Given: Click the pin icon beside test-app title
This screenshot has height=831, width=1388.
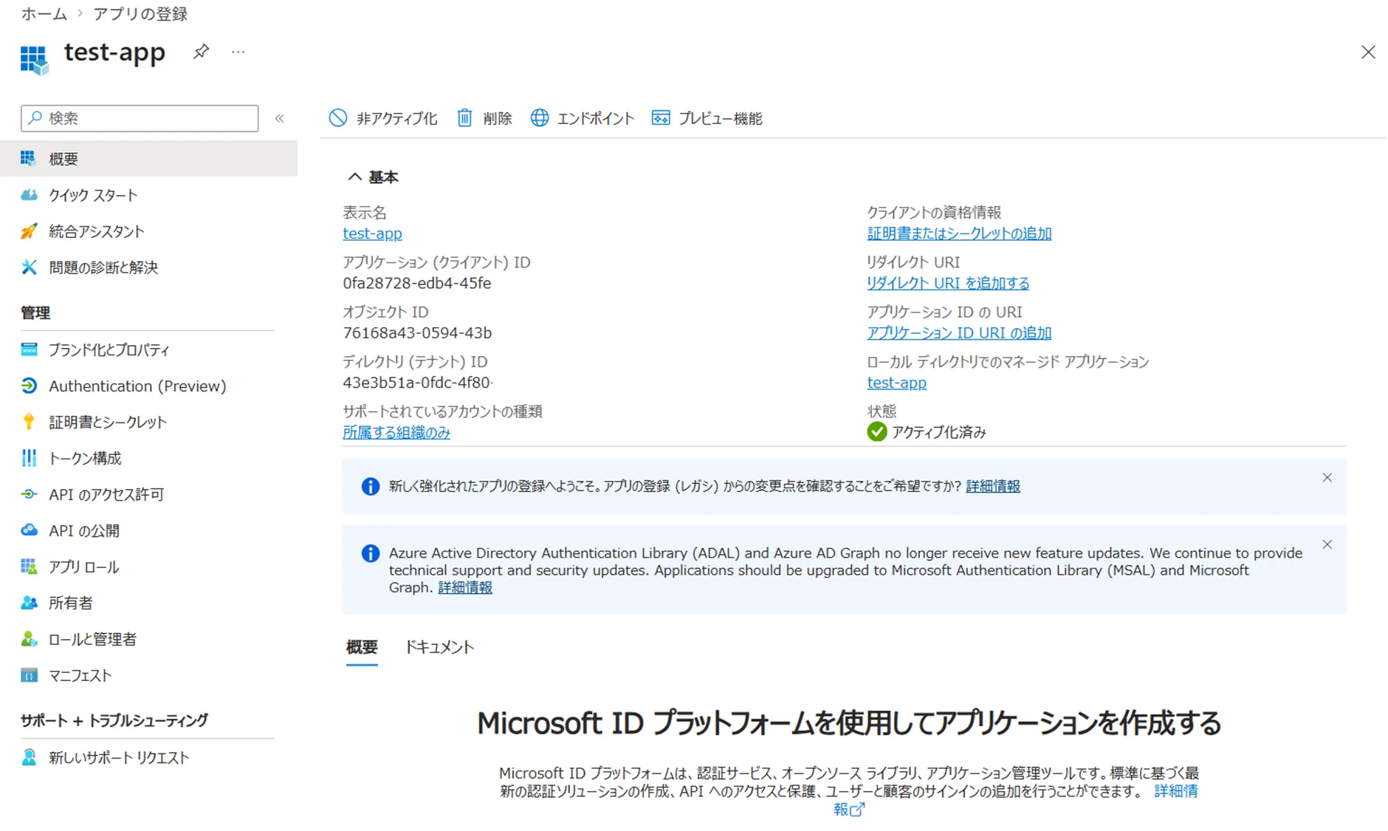Looking at the screenshot, I should coord(201,52).
